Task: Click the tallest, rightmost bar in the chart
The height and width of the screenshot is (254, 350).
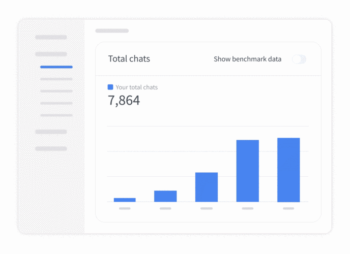Action: [x=288, y=170]
